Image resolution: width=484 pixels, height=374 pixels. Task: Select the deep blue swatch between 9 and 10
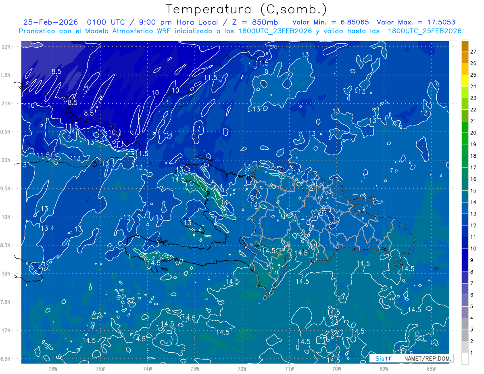pos(465,254)
